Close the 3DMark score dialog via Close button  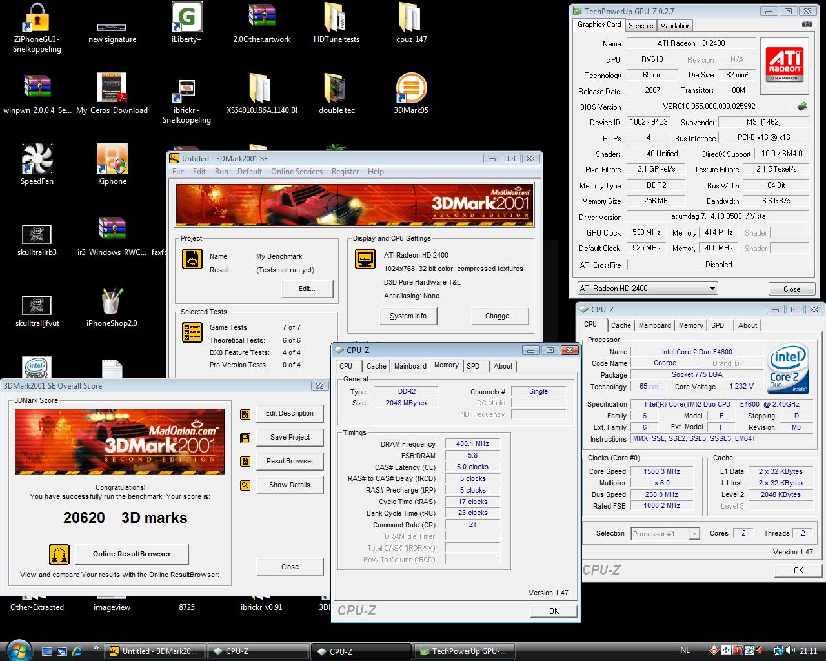click(x=290, y=567)
